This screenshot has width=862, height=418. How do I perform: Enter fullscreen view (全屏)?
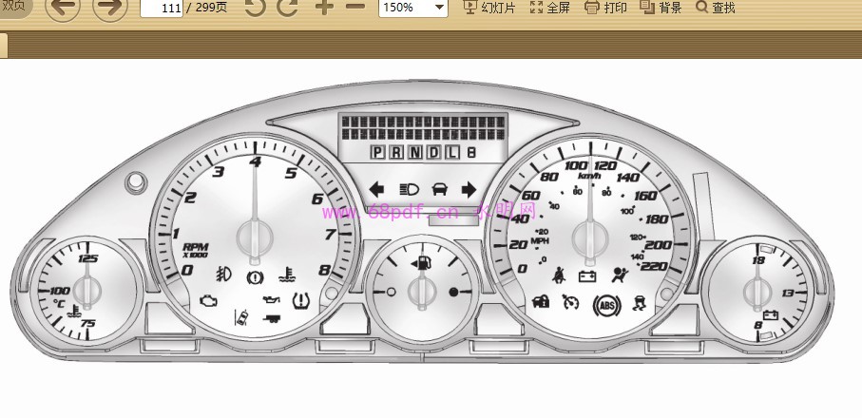point(549,8)
